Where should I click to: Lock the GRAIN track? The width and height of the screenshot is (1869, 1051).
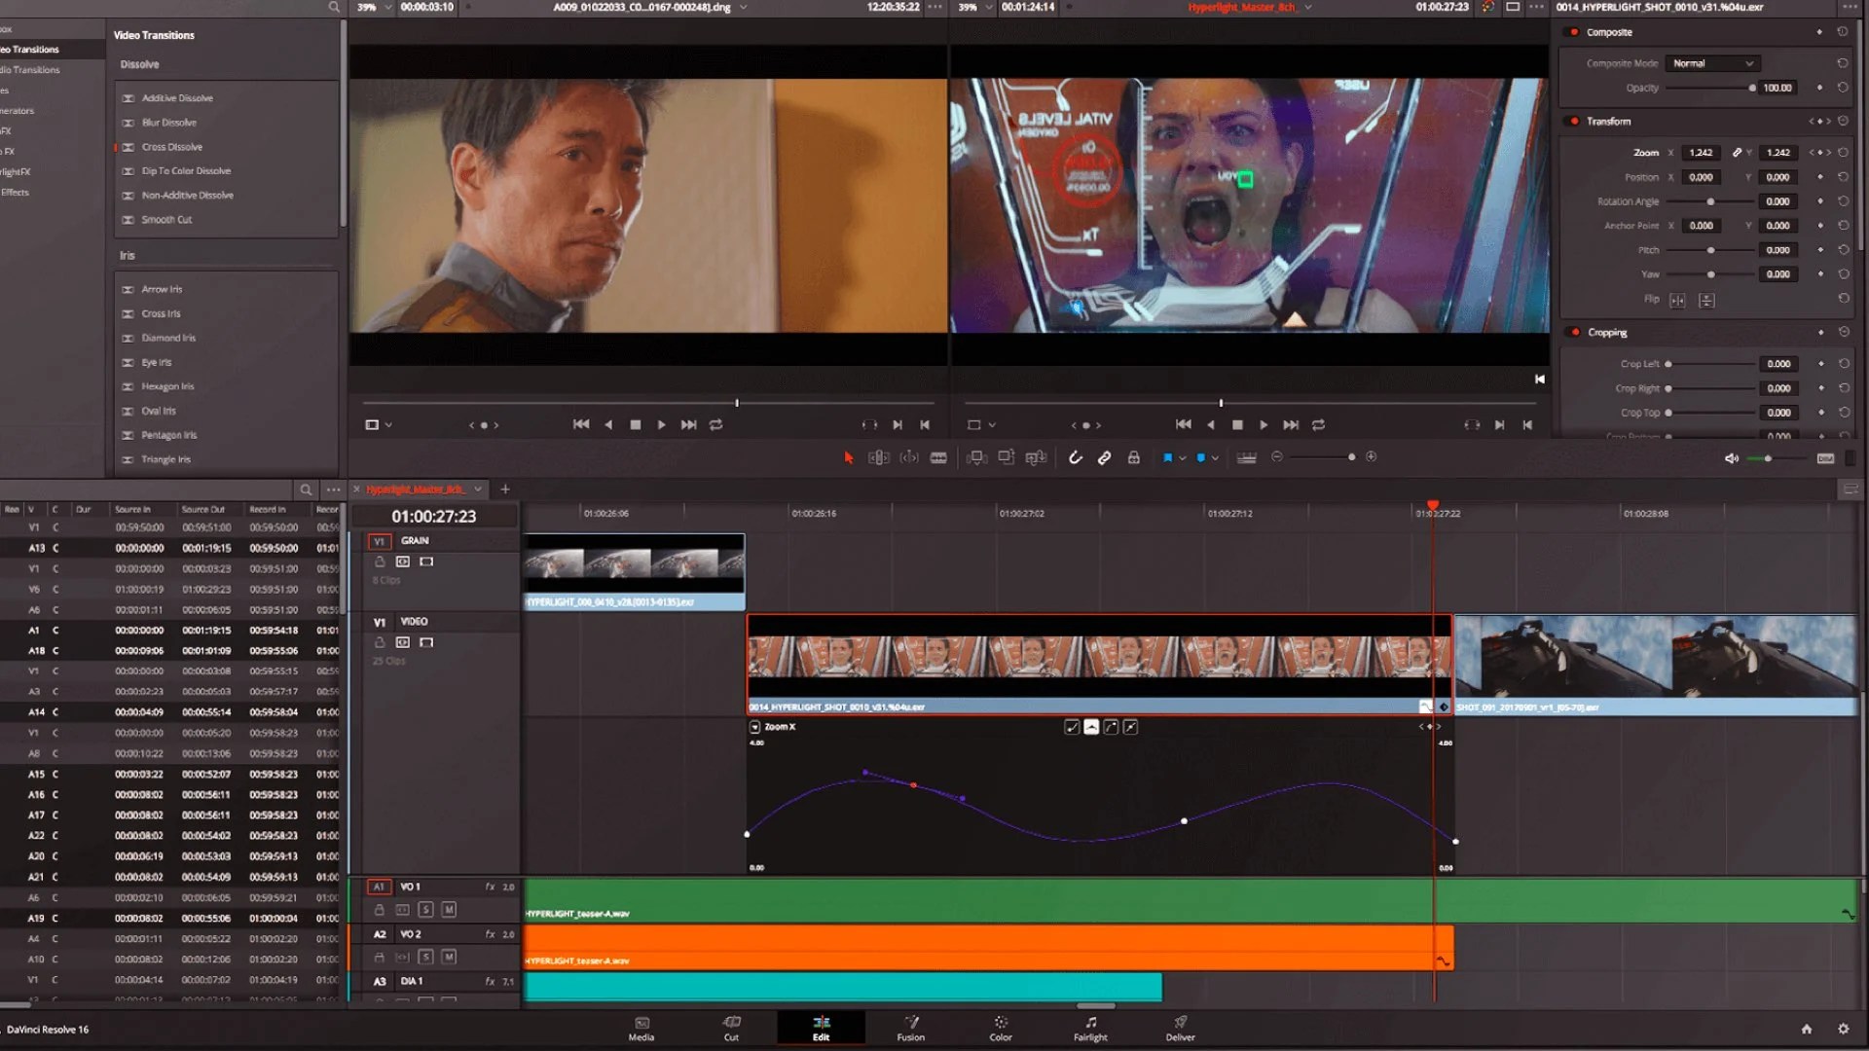tap(381, 562)
